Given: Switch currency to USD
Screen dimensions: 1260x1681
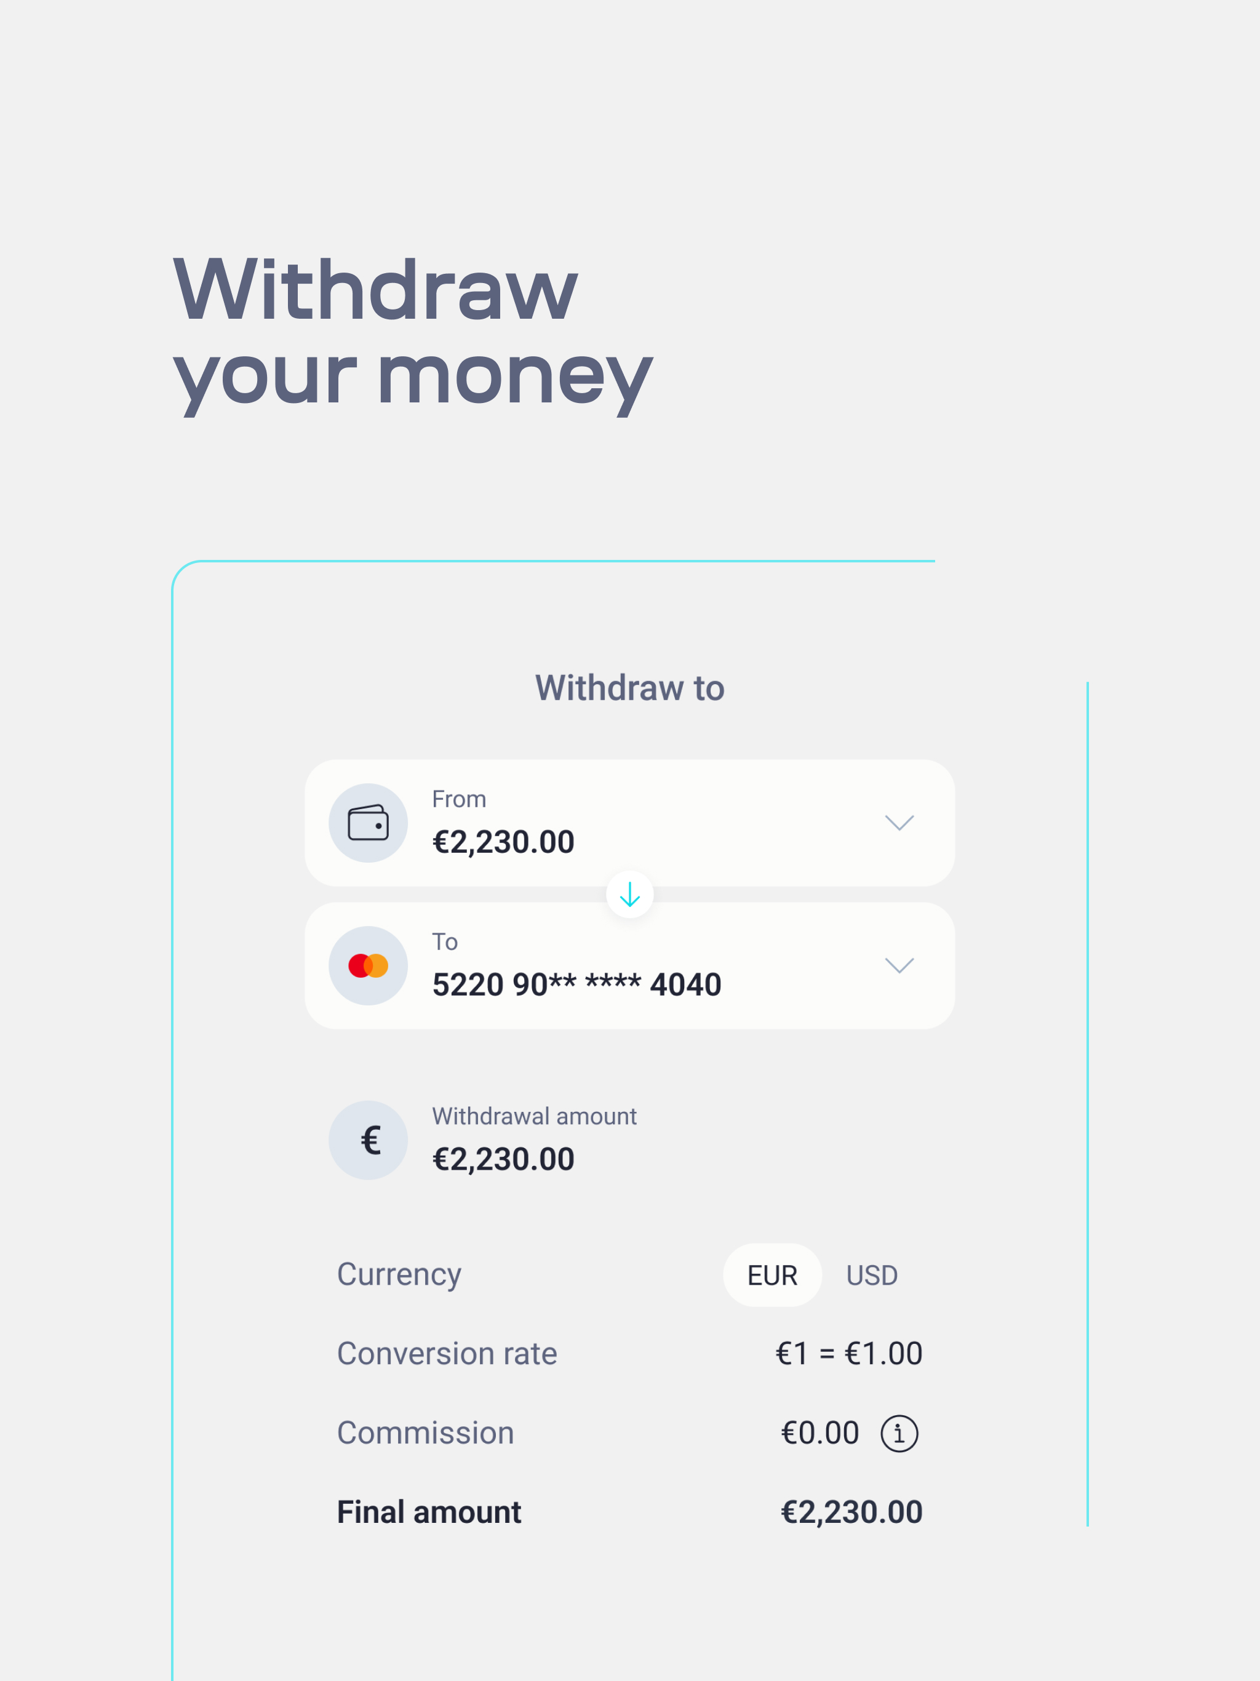Looking at the screenshot, I should [872, 1275].
